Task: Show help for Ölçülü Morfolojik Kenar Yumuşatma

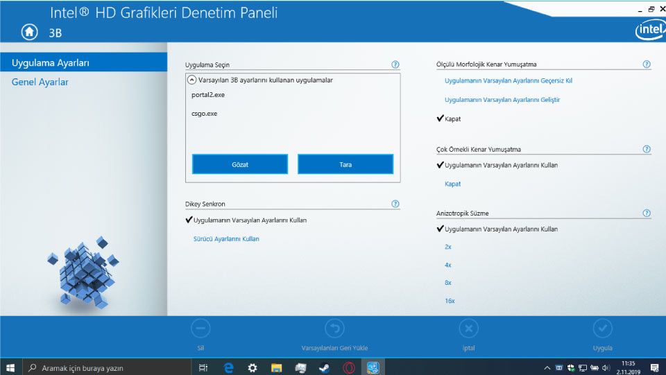Action: point(646,64)
